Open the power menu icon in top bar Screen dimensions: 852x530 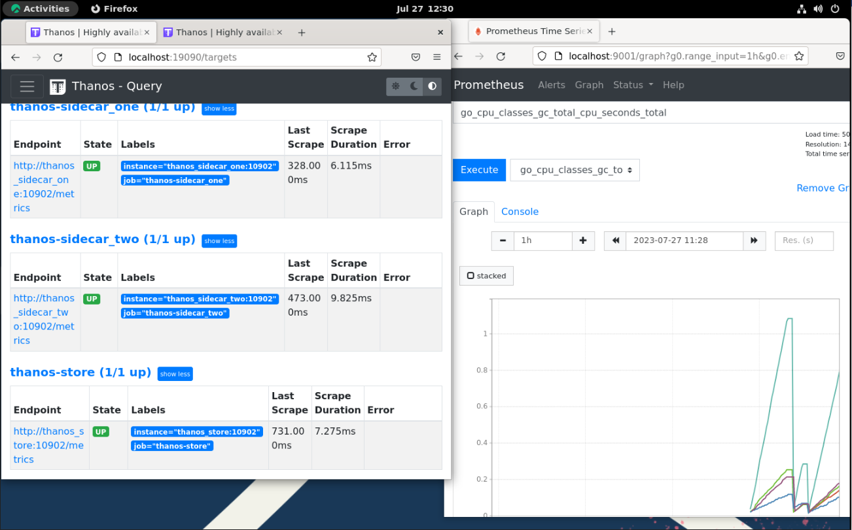click(x=835, y=8)
